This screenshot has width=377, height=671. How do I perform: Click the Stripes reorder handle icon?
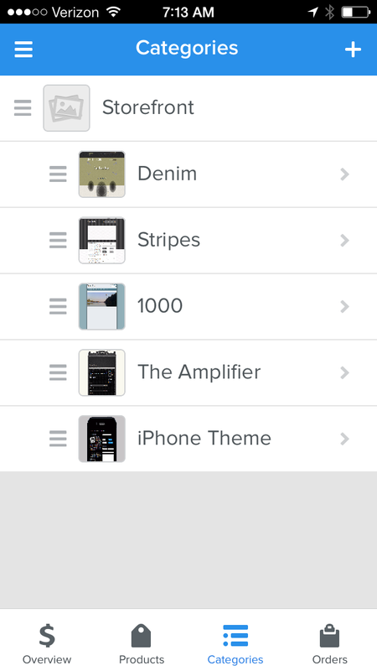pyautogui.click(x=58, y=240)
